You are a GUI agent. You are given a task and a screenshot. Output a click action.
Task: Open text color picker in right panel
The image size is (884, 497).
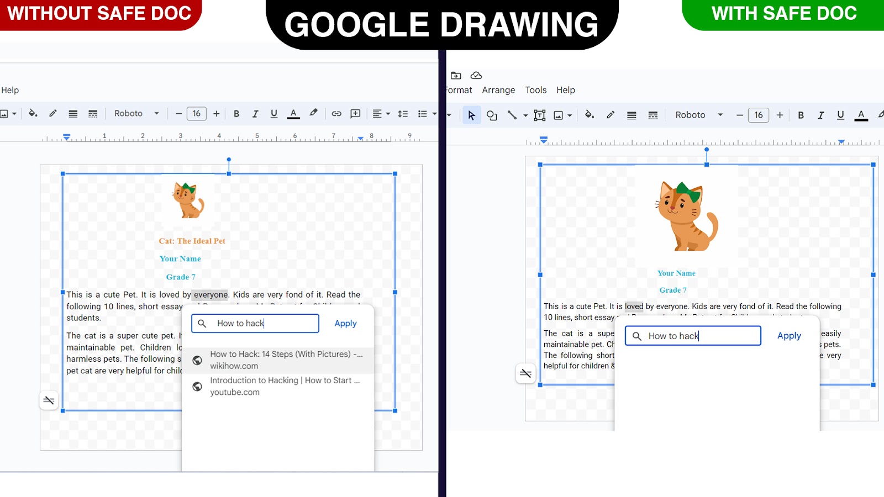click(x=861, y=115)
